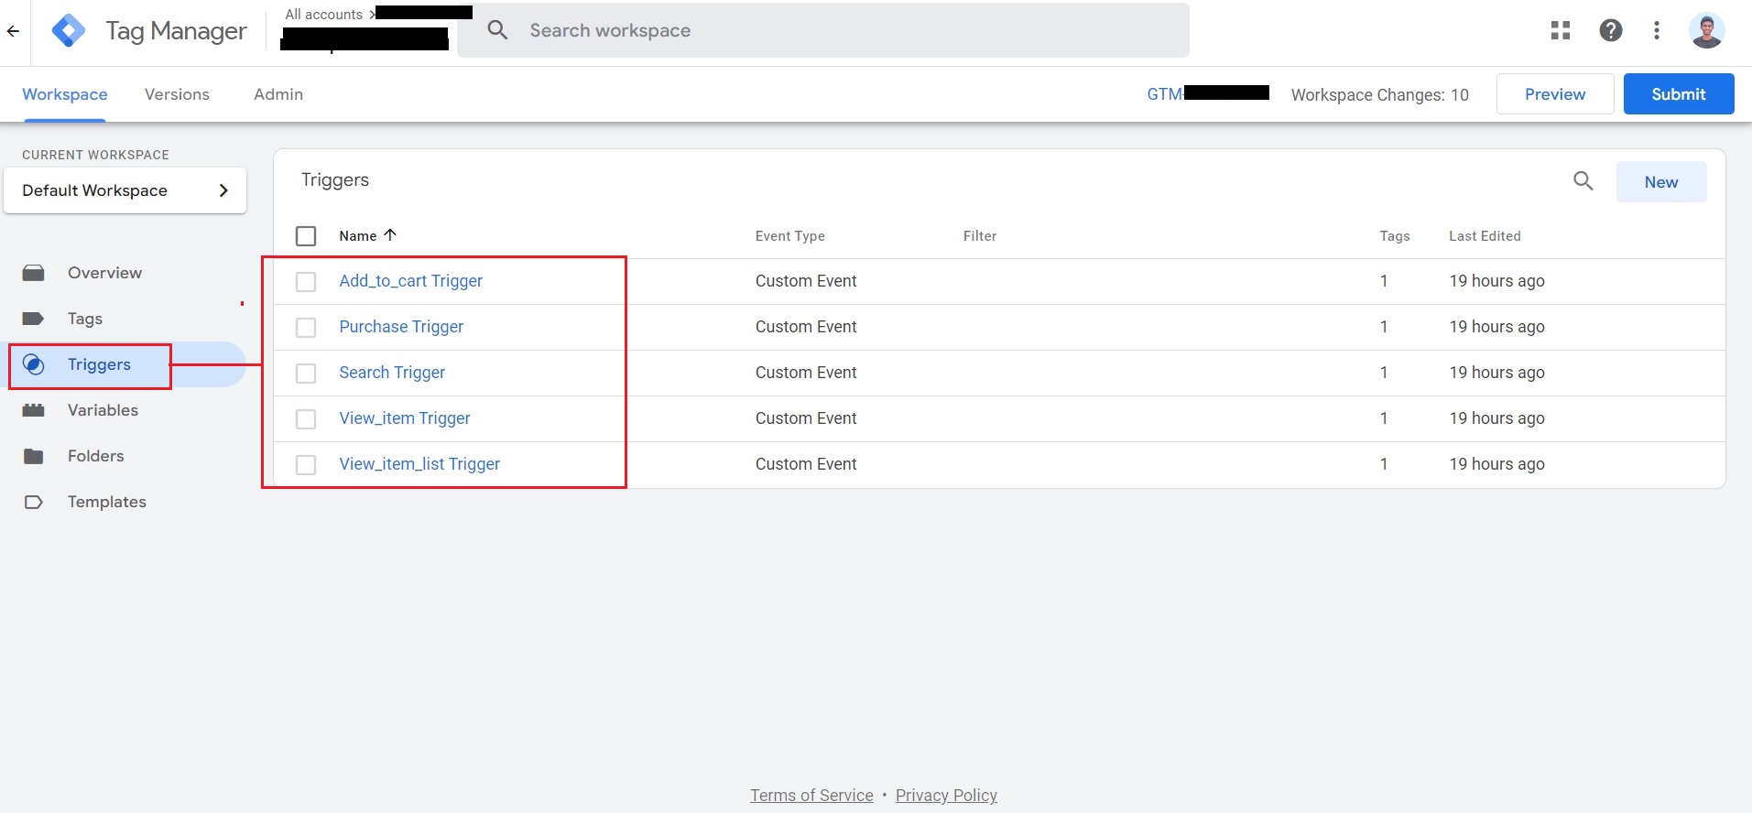
Task: Switch to the Workspace tab
Action: [x=65, y=94]
